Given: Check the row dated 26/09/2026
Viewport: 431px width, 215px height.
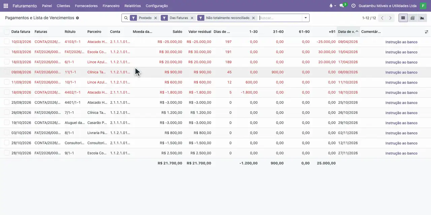Looking at the screenshot, I should 7,113.
